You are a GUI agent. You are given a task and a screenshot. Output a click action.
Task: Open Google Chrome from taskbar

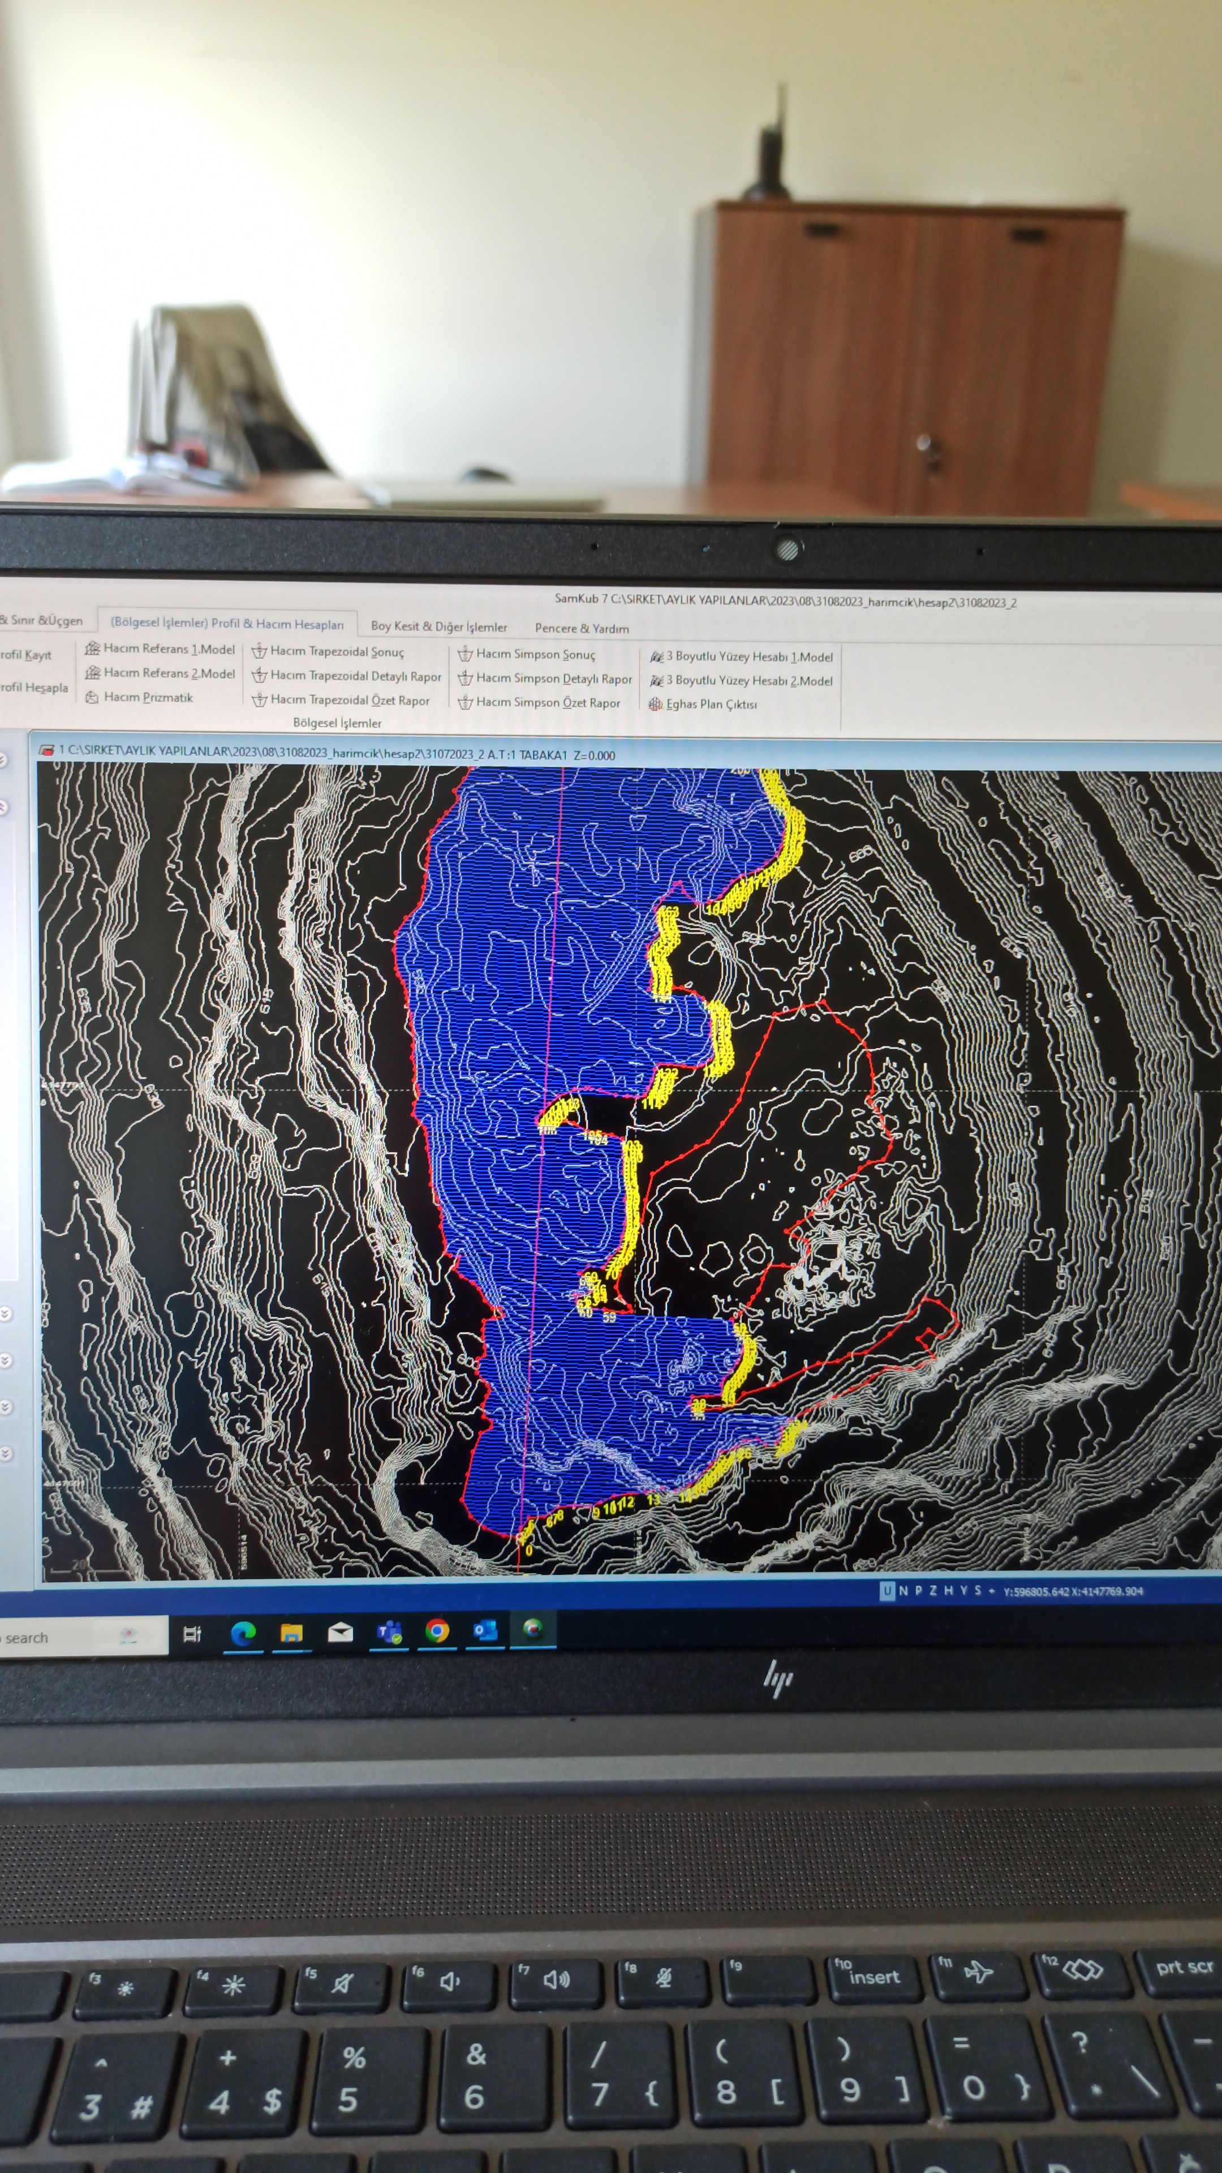click(x=437, y=1630)
